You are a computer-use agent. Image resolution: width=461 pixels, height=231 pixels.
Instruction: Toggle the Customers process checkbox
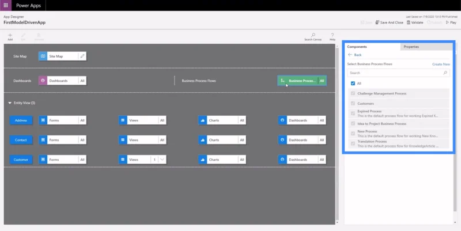[x=353, y=104]
